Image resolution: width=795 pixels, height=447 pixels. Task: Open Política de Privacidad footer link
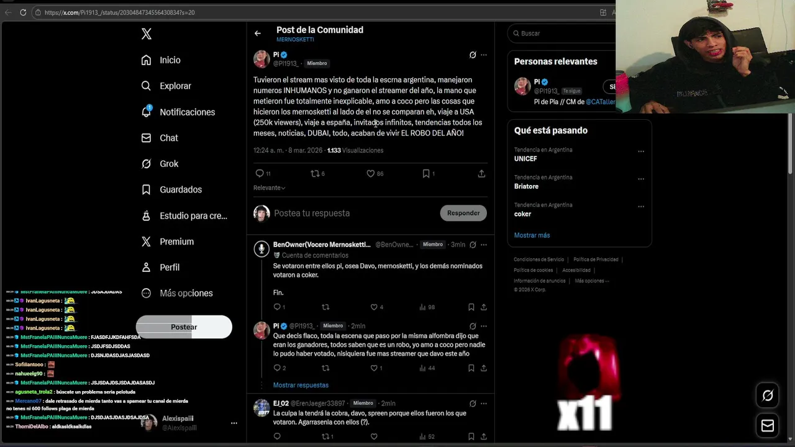tap(596, 260)
